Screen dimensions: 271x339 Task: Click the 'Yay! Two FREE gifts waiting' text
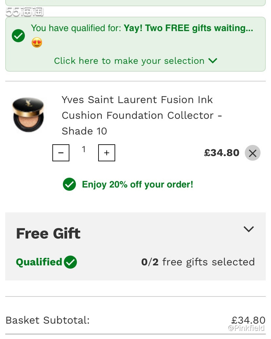click(188, 28)
